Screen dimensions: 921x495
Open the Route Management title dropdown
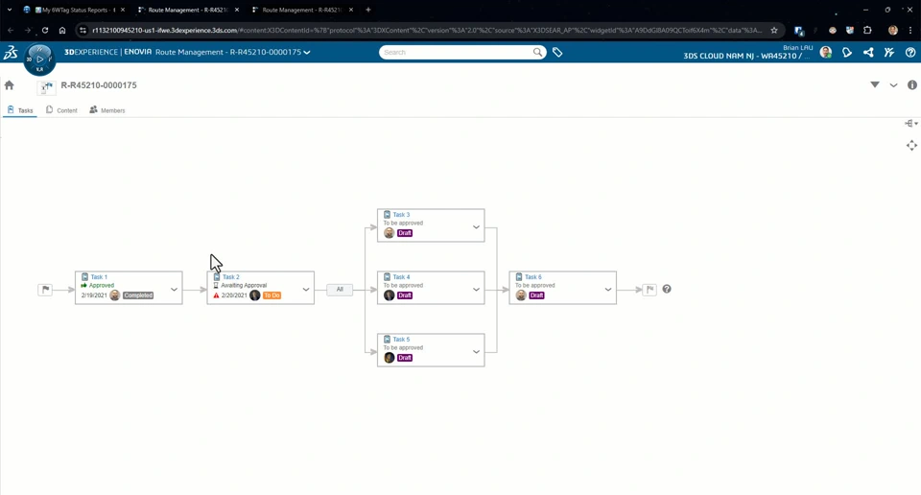(307, 52)
